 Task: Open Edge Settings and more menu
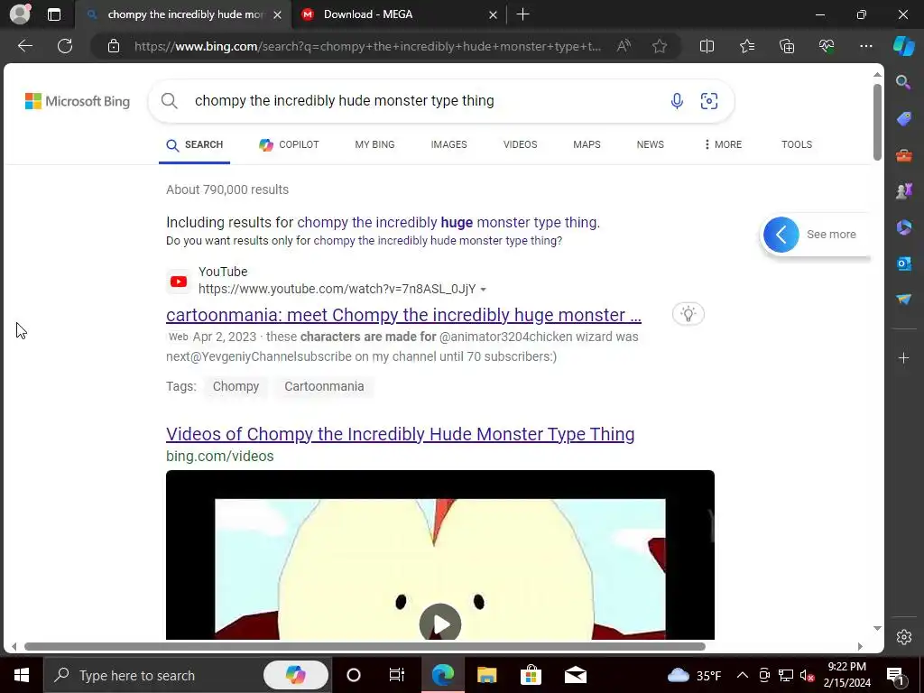click(865, 46)
